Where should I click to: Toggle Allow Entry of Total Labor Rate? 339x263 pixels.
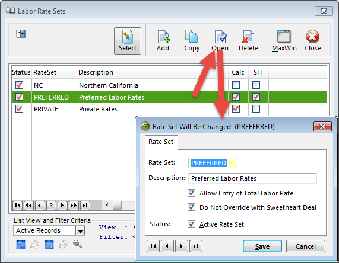pos(191,193)
